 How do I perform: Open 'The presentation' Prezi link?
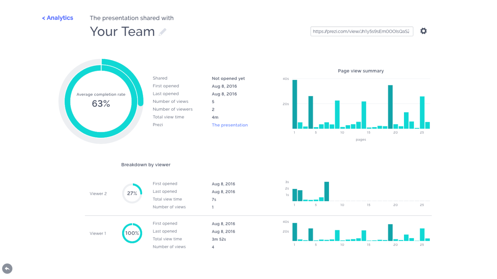[230, 125]
